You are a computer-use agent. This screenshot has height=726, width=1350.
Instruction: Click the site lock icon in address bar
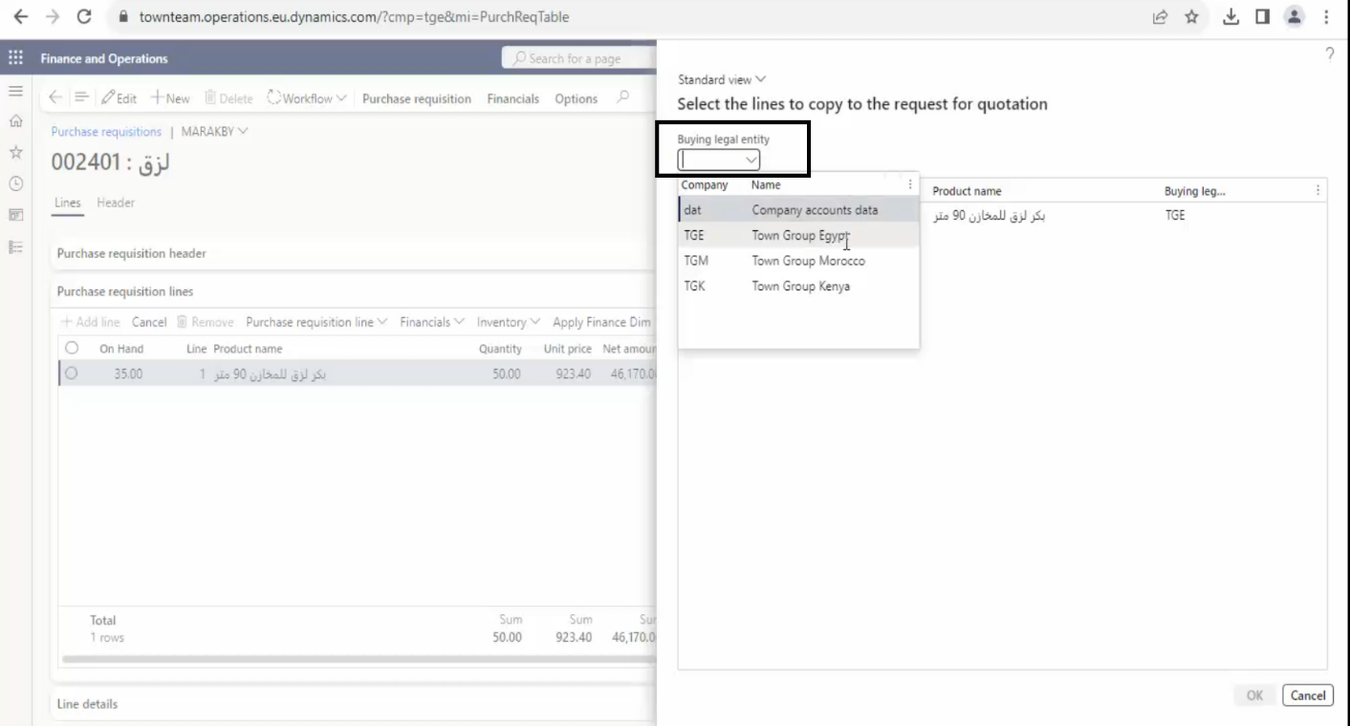coord(121,16)
